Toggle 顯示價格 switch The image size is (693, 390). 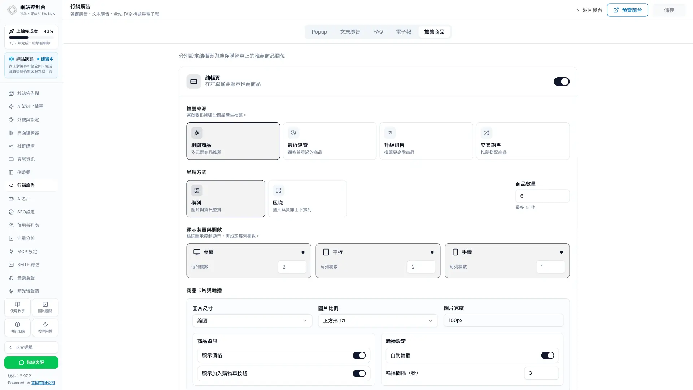[x=359, y=355]
